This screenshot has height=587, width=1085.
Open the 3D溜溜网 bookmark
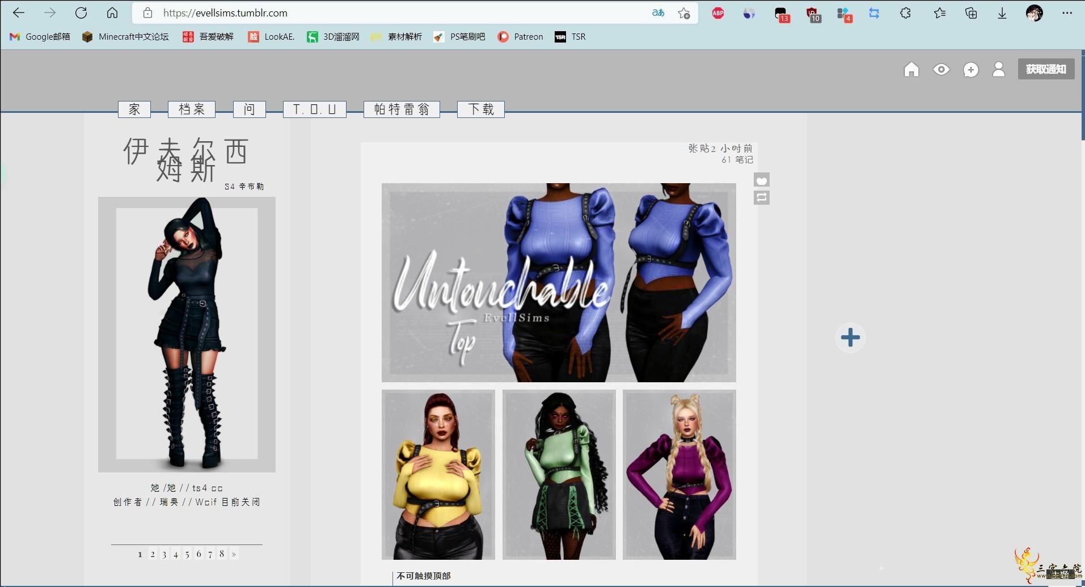[333, 36]
